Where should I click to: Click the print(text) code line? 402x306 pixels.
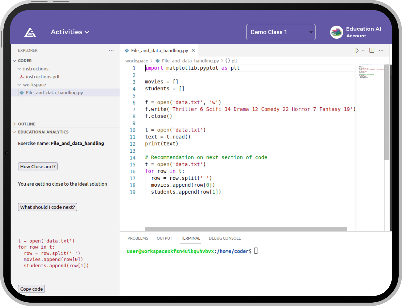161,144
